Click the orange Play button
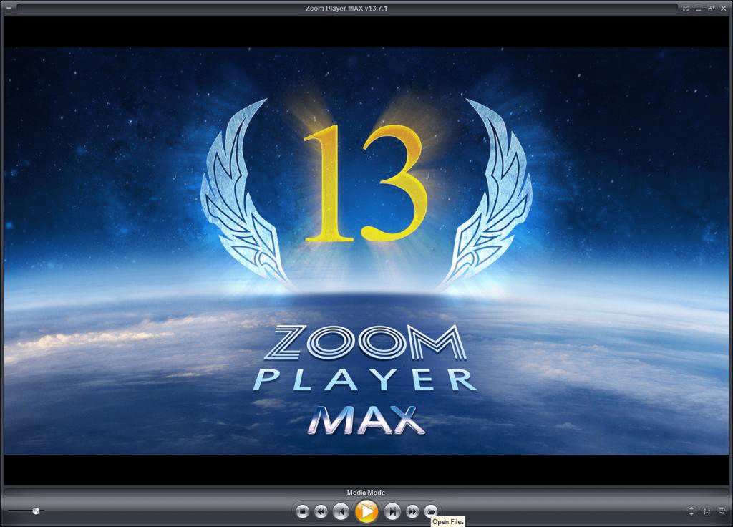The image size is (733, 527). (366, 511)
